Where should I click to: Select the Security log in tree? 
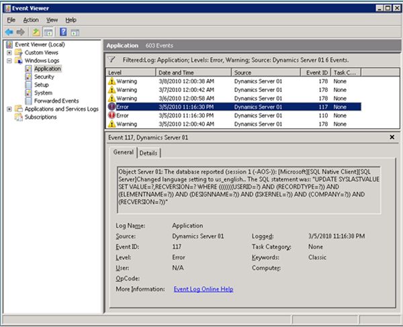click(x=44, y=77)
